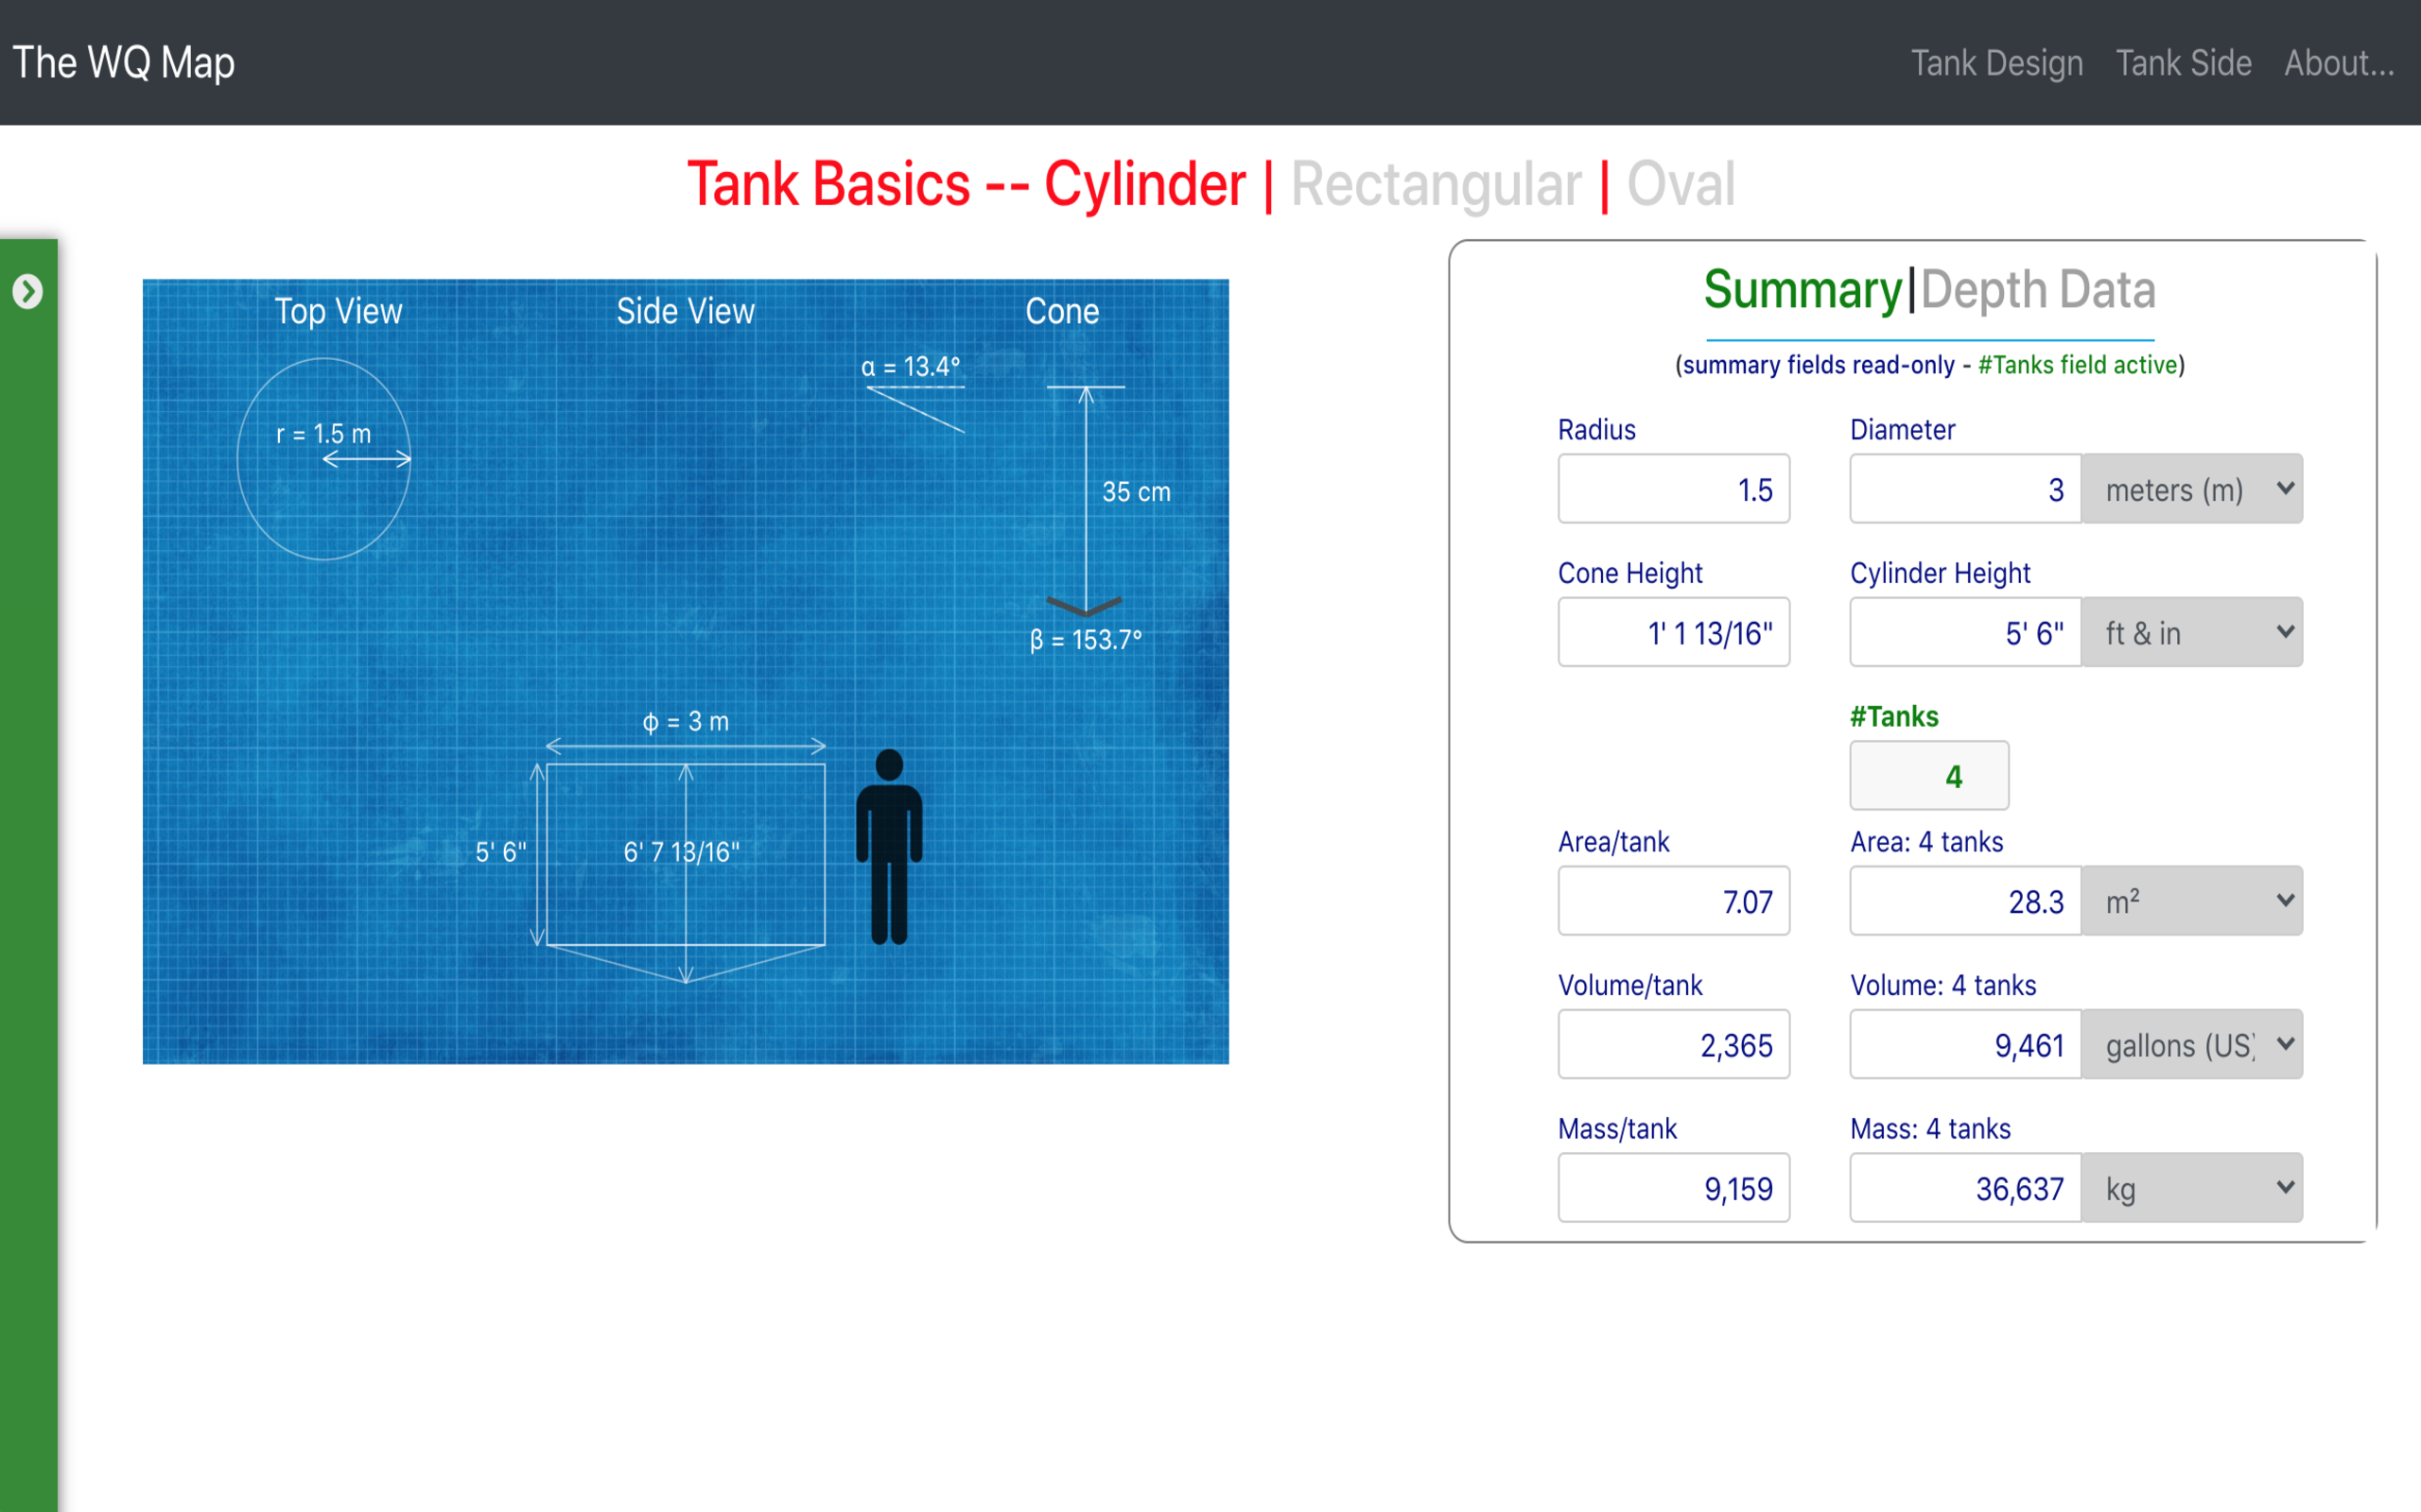
Task: Switch to Oval tank shape
Action: (x=1681, y=185)
